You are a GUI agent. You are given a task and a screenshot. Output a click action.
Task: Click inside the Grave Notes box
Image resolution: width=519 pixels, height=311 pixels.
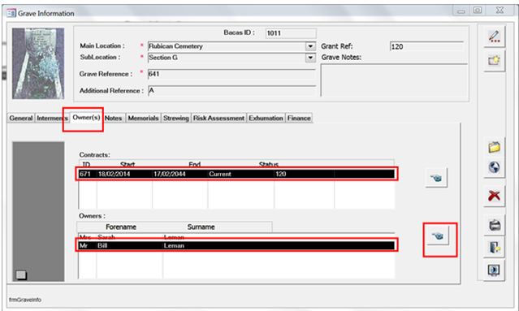394,80
